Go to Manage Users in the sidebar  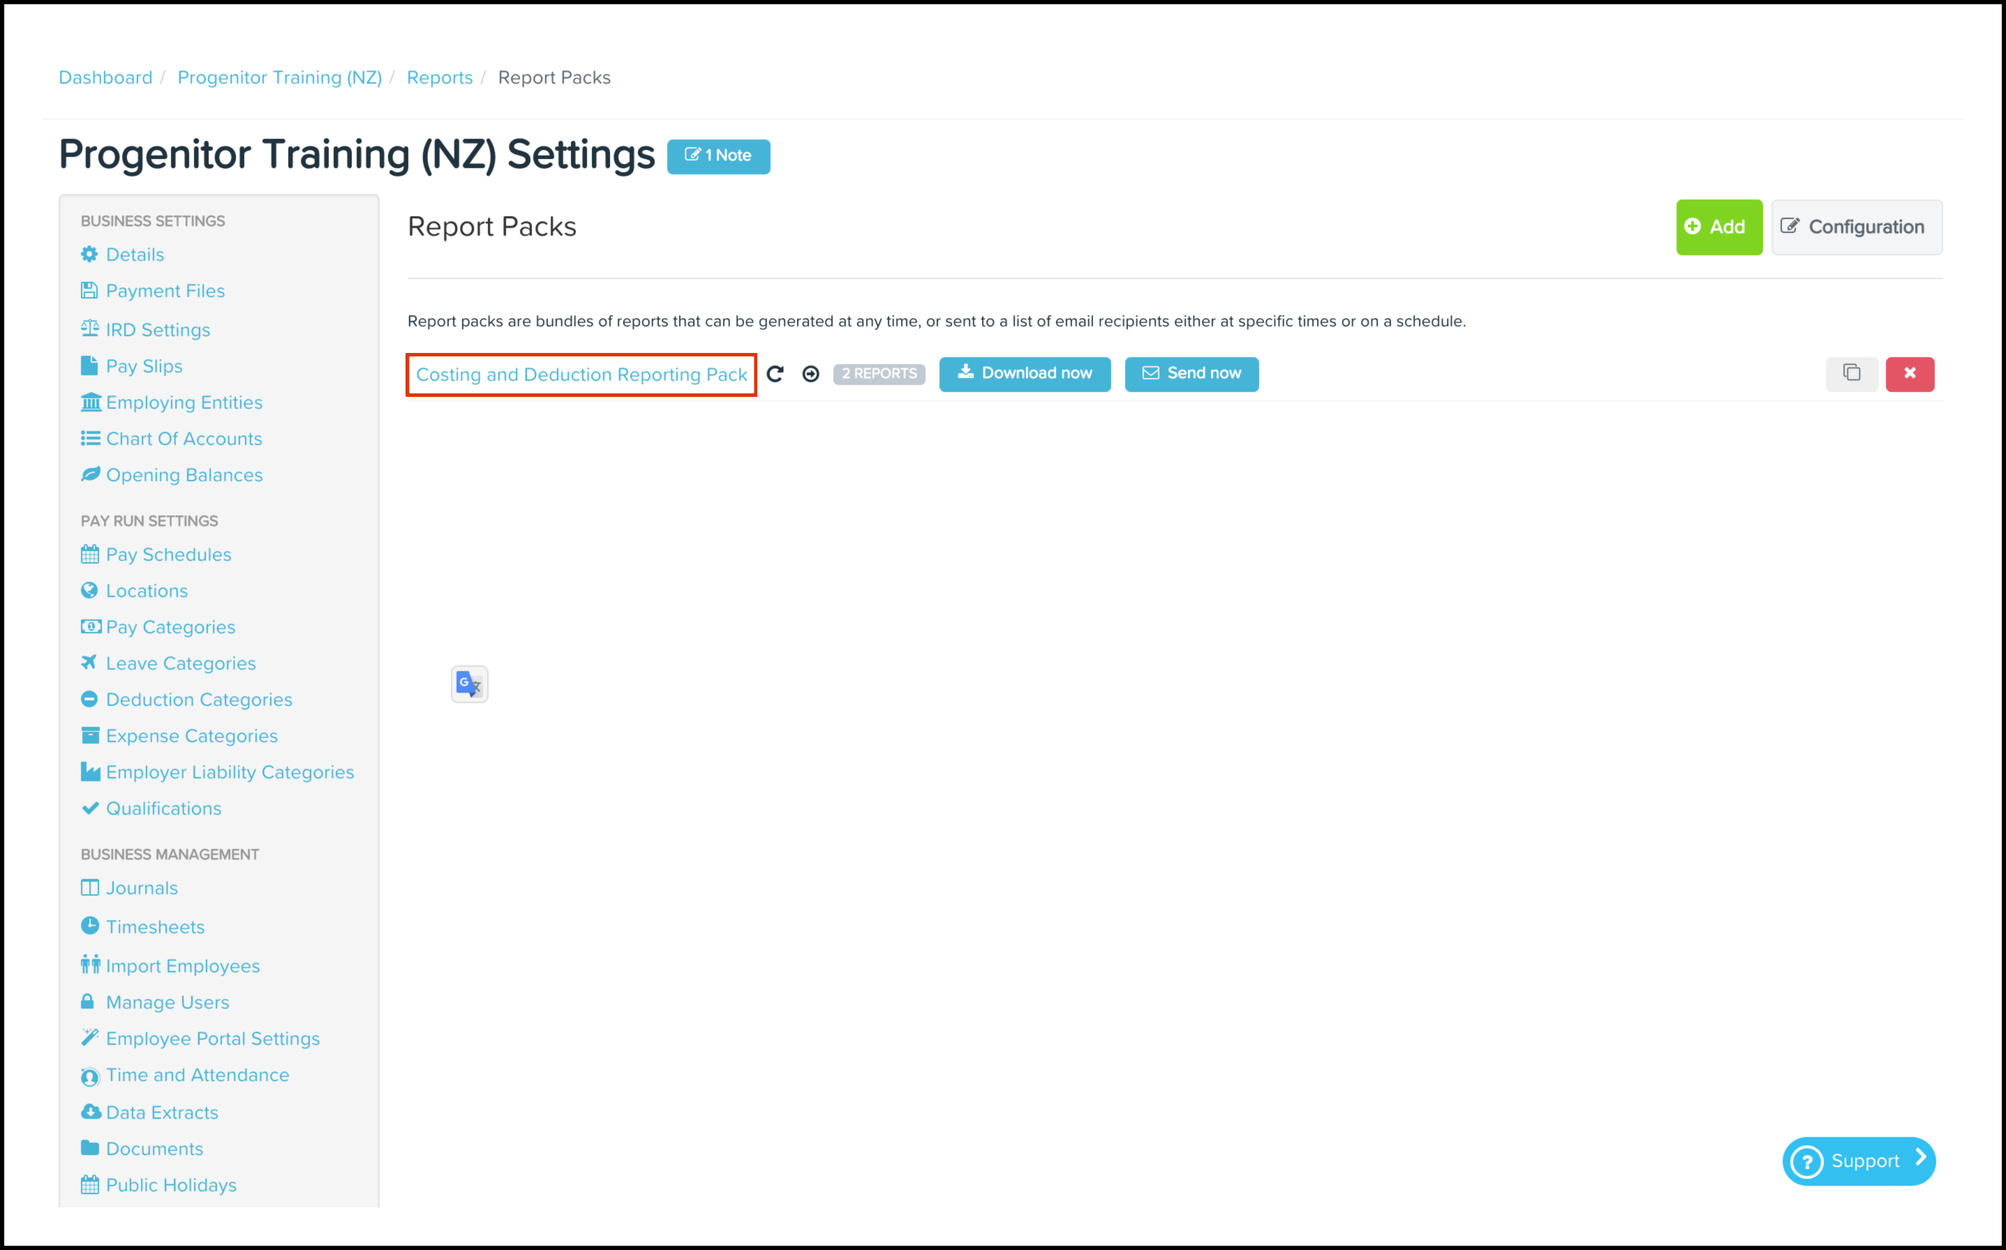tap(167, 1003)
